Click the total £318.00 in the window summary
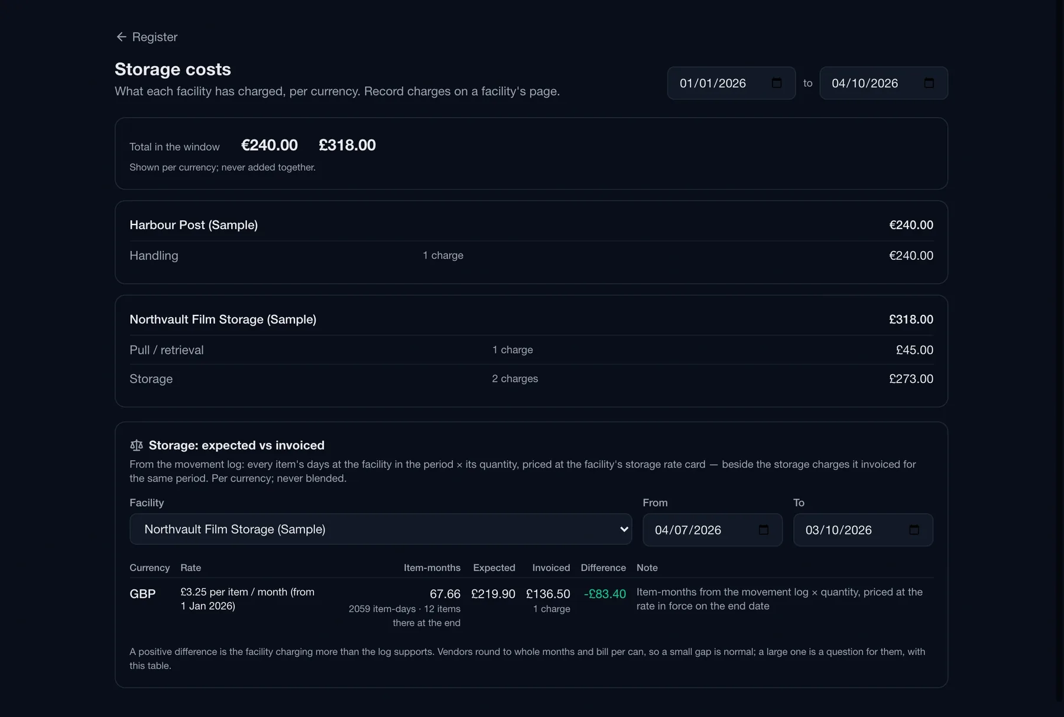 [x=347, y=145]
